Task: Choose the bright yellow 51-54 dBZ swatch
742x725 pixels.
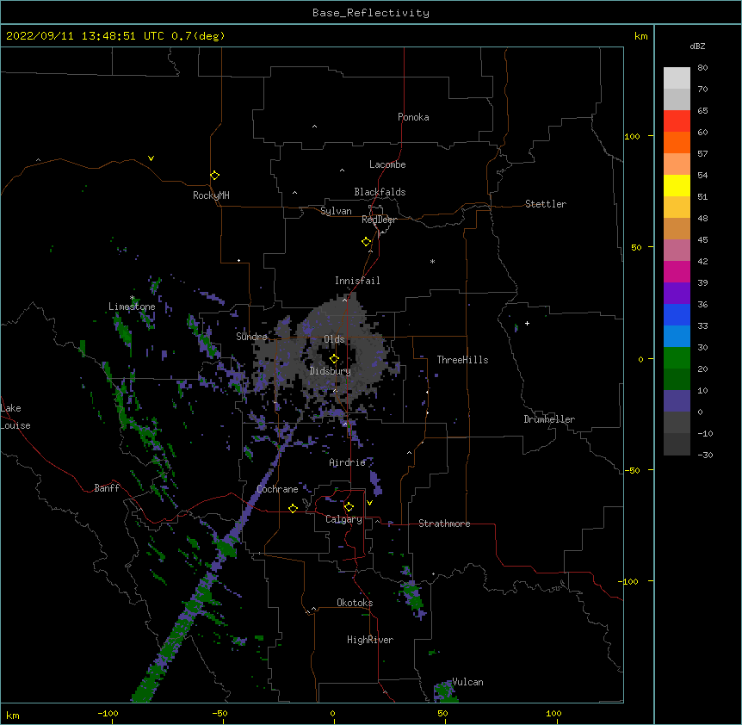Action: [677, 185]
